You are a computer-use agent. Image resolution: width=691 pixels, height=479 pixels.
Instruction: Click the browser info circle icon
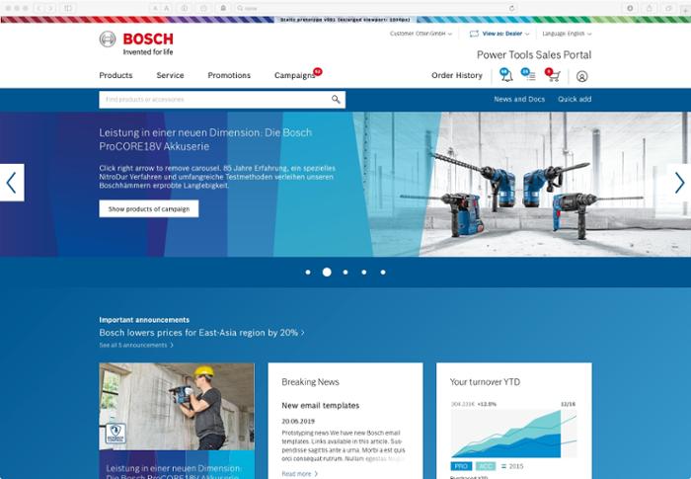click(185, 8)
